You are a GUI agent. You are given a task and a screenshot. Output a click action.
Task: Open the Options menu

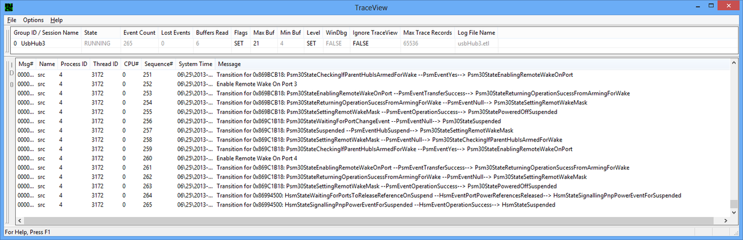[x=33, y=20]
